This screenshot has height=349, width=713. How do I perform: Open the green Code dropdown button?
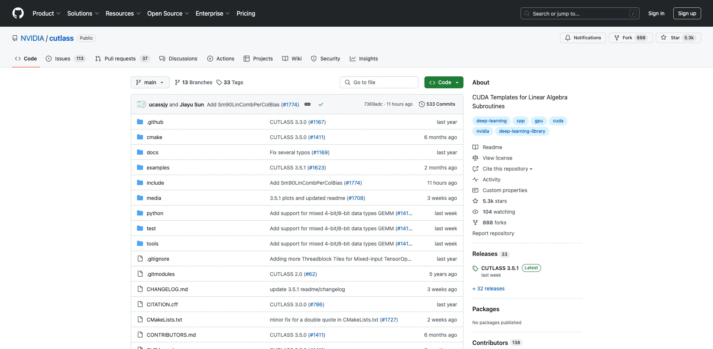click(444, 82)
